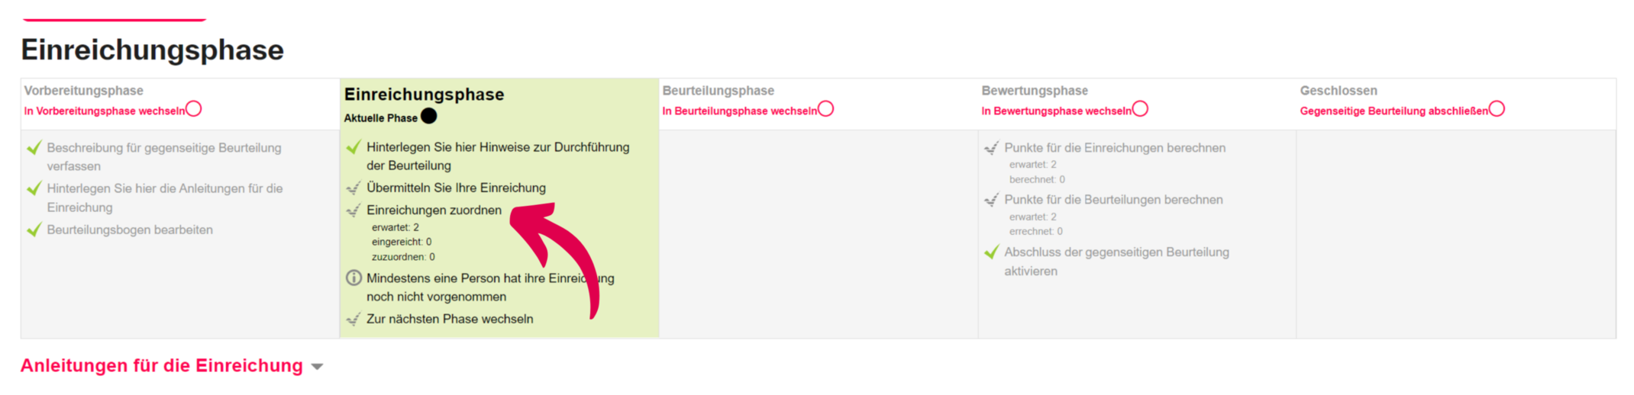
Task: Click check icon beside 'Punkte für die Einreichungen berechnen'
Action: [992, 148]
